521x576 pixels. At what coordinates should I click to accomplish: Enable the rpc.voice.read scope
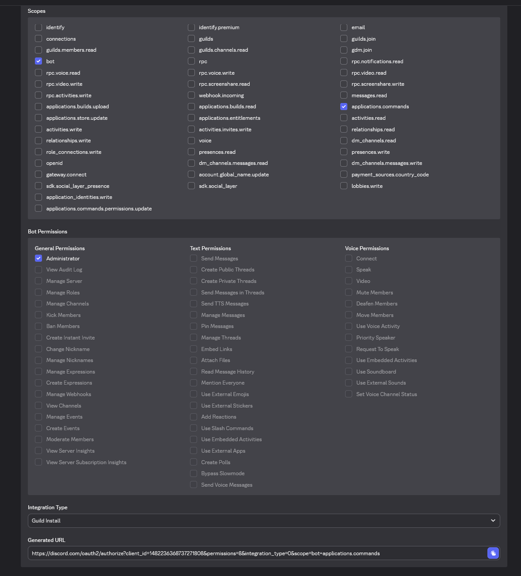pos(38,72)
